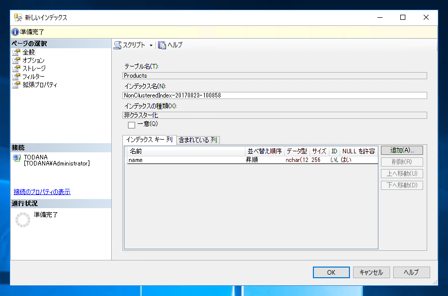Click the スクリプト toolbar button
This screenshot has width=448, height=296.
point(130,45)
